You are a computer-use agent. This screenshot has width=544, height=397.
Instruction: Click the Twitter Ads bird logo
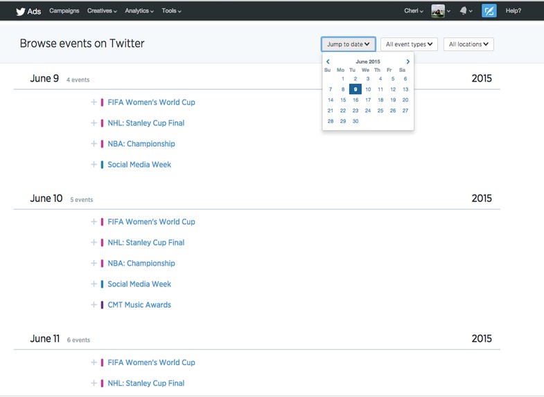(21, 12)
